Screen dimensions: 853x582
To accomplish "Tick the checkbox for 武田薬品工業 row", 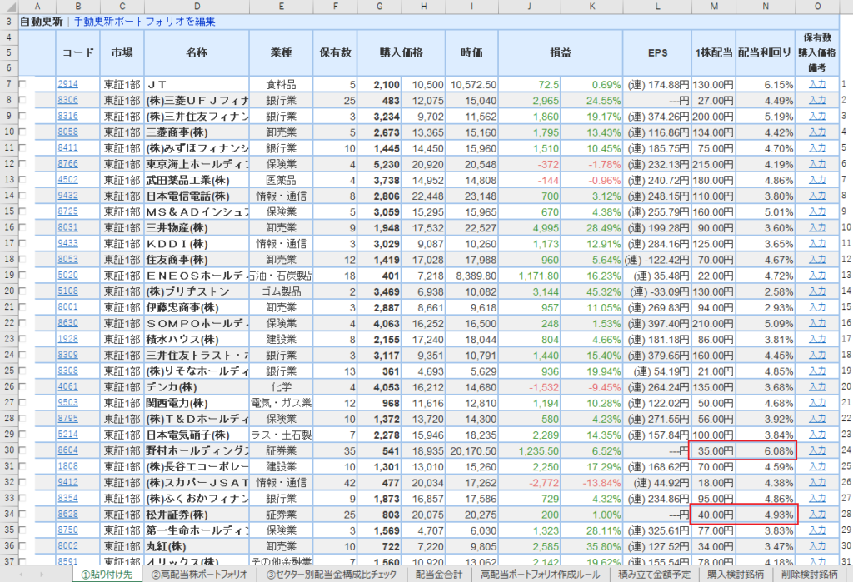I will [22, 180].
